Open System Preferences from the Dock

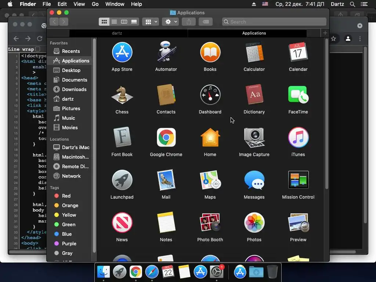(x=217, y=272)
